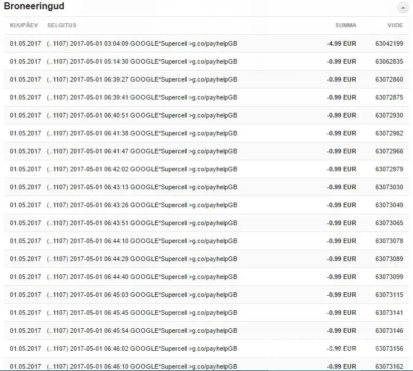Select the 06:39:27 transaction description
The width and height of the screenshot is (413, 371).
[x=142, y=79]
